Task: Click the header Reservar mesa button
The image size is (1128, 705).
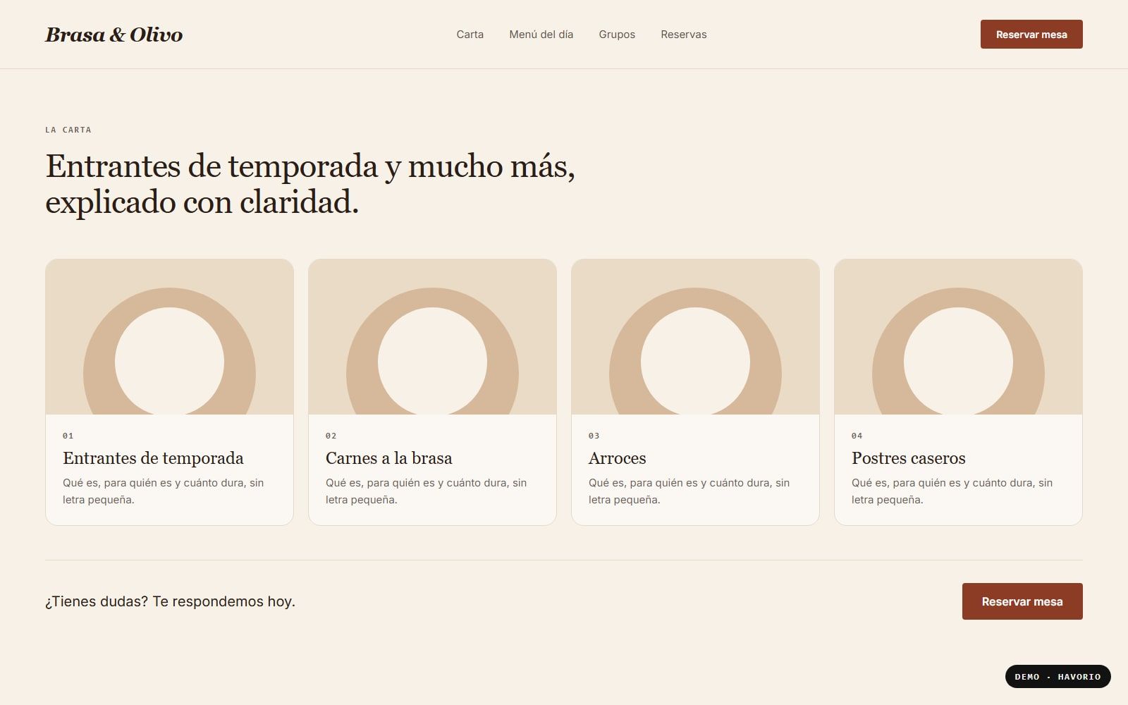Action: tap(1031, 35)
